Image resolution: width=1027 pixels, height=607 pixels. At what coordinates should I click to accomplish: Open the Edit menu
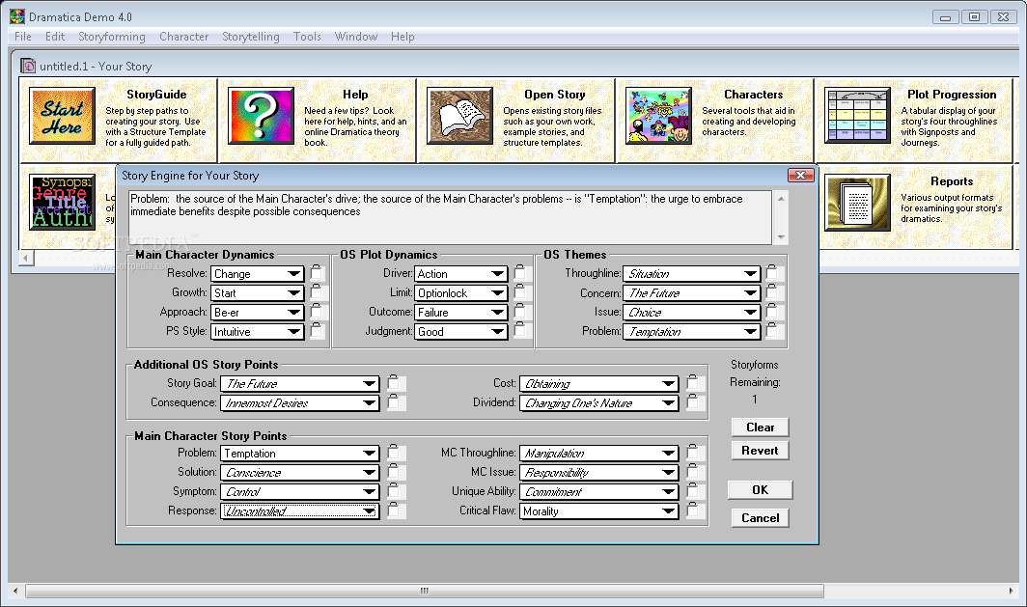pos(55,37)
